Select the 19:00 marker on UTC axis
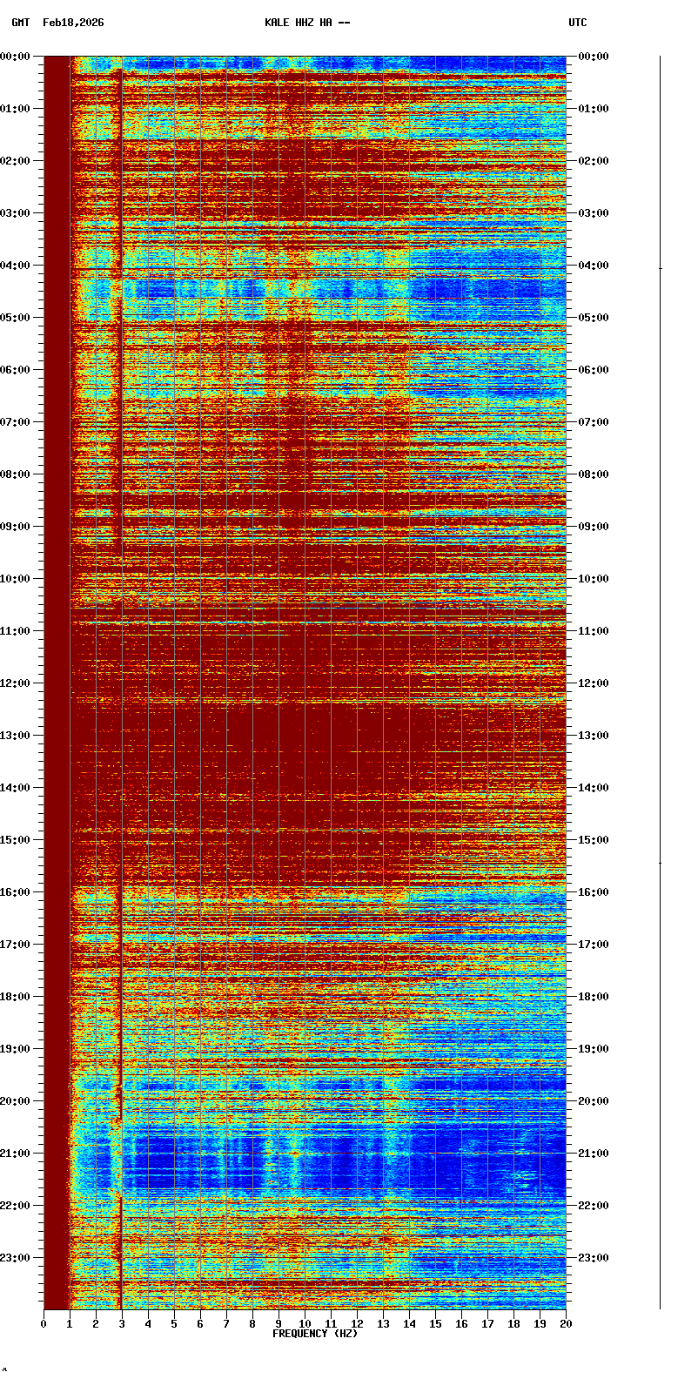Viewport: 698px width, 1379px height. point(594,1049)
